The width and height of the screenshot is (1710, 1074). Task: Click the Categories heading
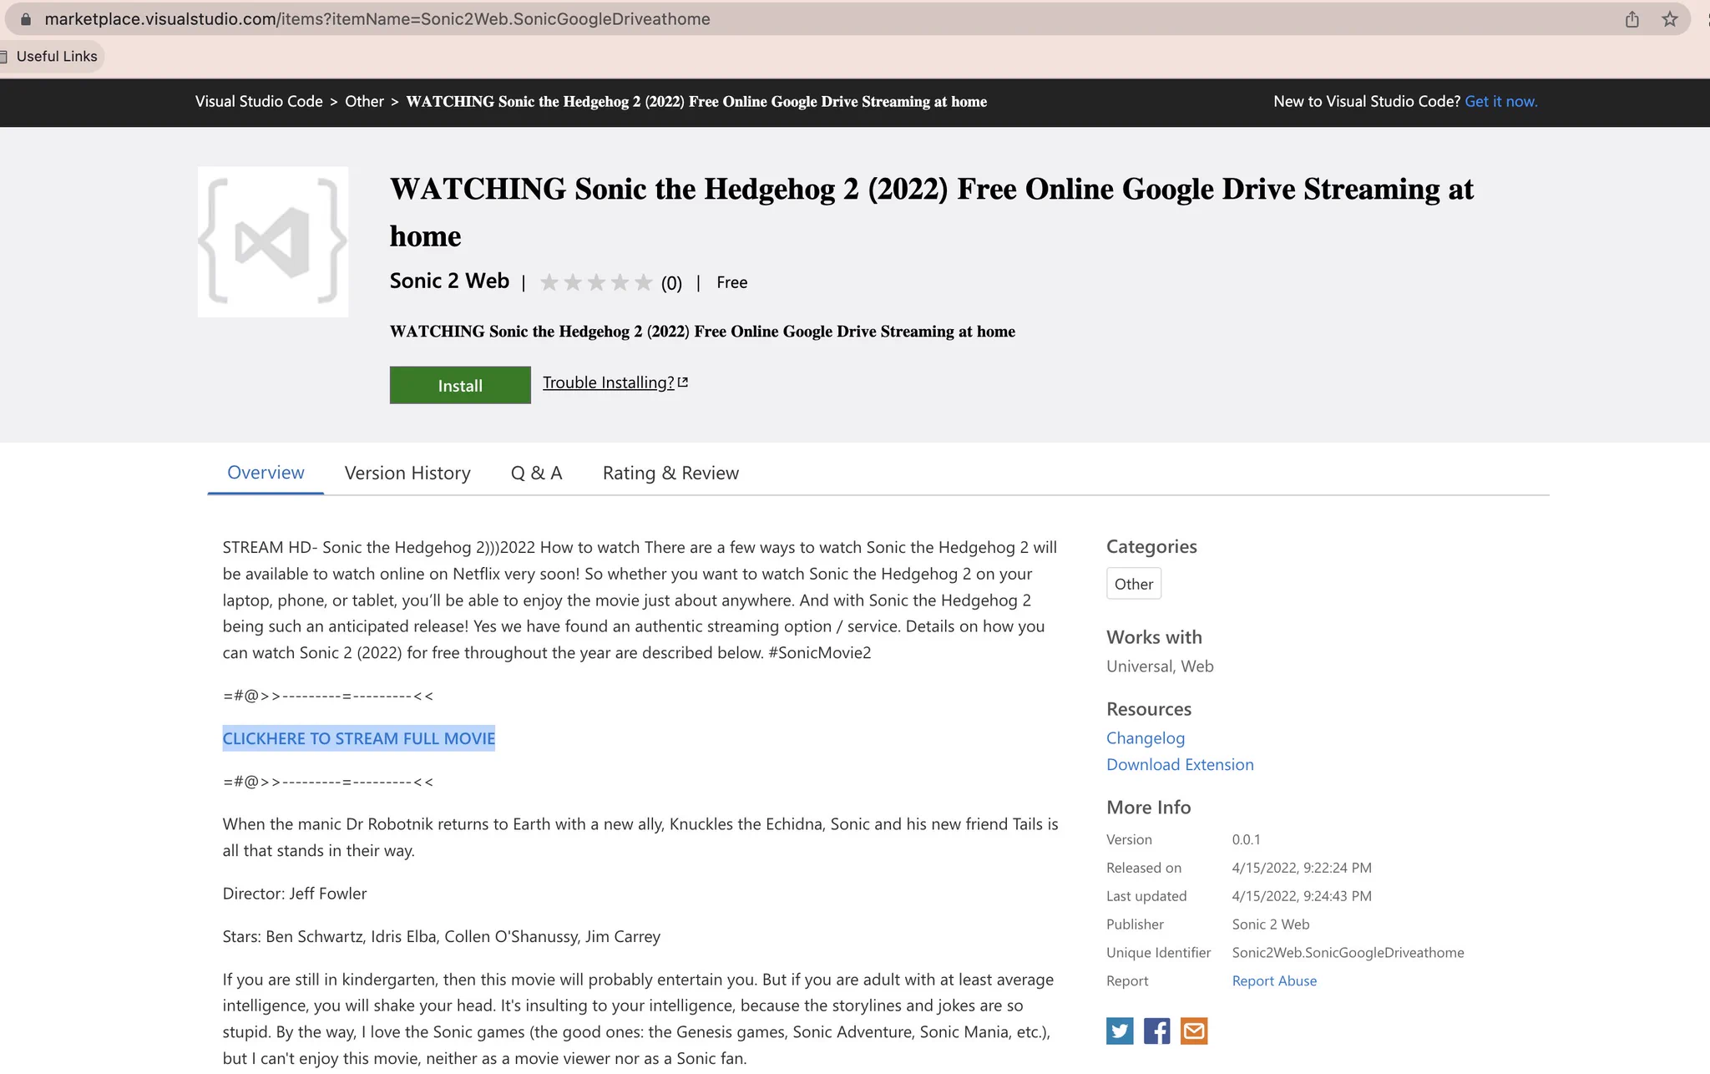tap(1151, 546)
